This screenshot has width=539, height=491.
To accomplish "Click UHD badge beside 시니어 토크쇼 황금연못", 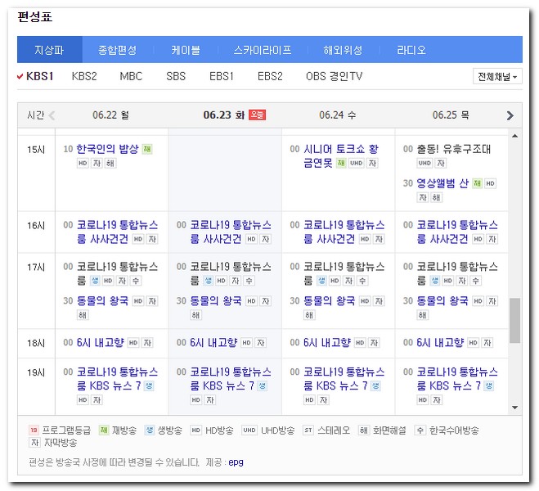I will click(x=356, y=164).
